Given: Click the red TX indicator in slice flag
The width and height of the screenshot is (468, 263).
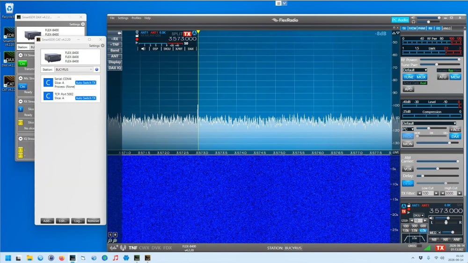Looking at the screenshot, I should click(x=187, y=34).
